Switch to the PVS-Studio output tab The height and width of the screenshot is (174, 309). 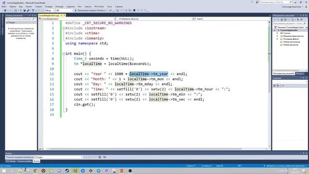click(x=11, y=161)
